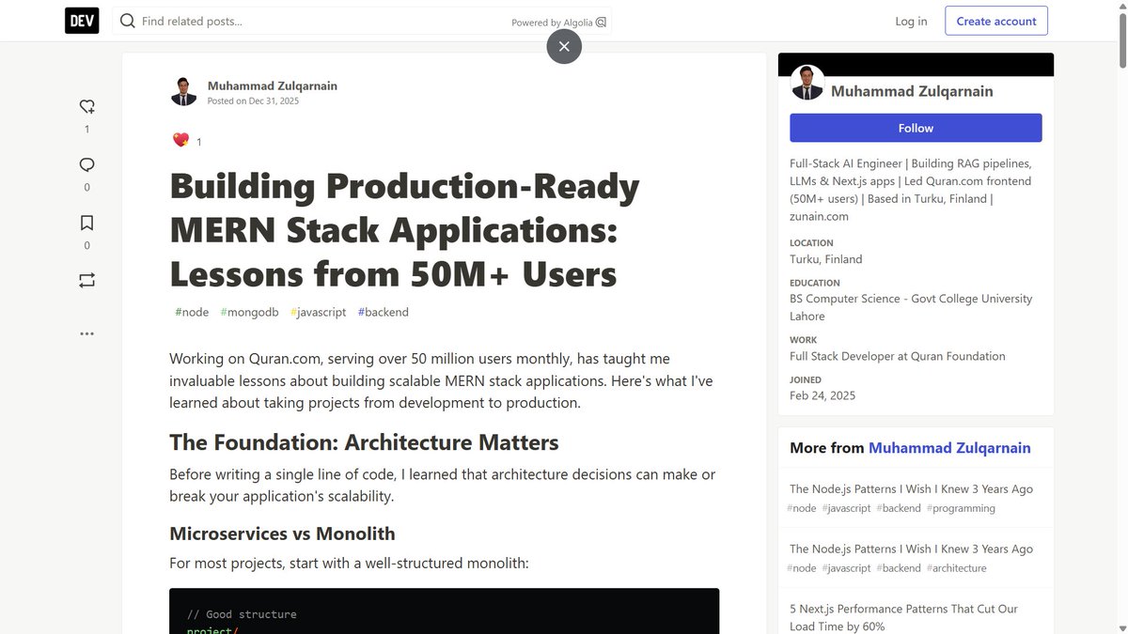
Task: Open first The Node.js Patterns article tagged #programming
Action: click(x=911, y=488)
